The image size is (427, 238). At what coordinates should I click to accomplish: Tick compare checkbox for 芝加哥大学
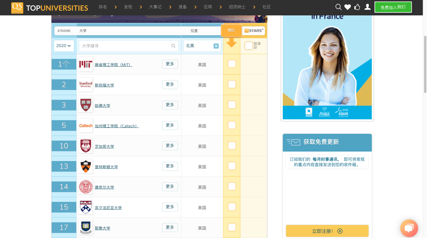click(x=232, y=146)
